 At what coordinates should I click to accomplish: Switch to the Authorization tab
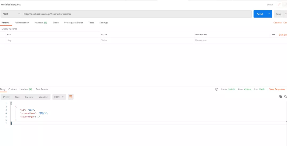(22, 23)
